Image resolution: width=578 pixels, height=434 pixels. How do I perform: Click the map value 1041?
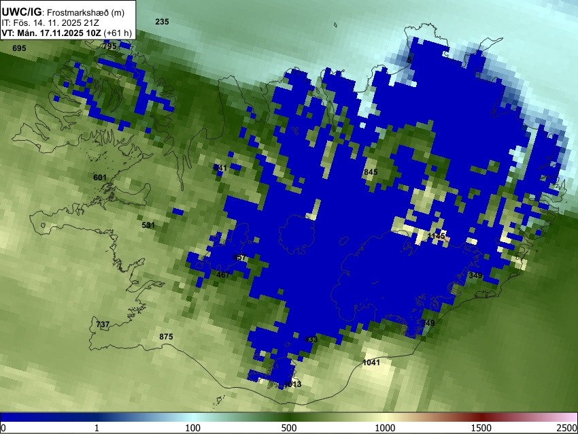[x=371, y=363]
